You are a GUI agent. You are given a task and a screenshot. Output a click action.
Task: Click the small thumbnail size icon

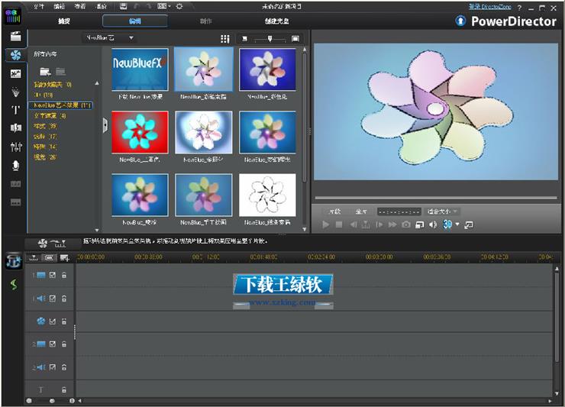coord(244,39)
